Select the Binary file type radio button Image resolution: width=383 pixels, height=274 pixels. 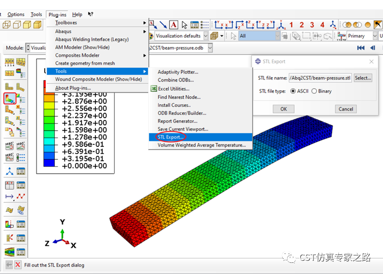[314, 91]
